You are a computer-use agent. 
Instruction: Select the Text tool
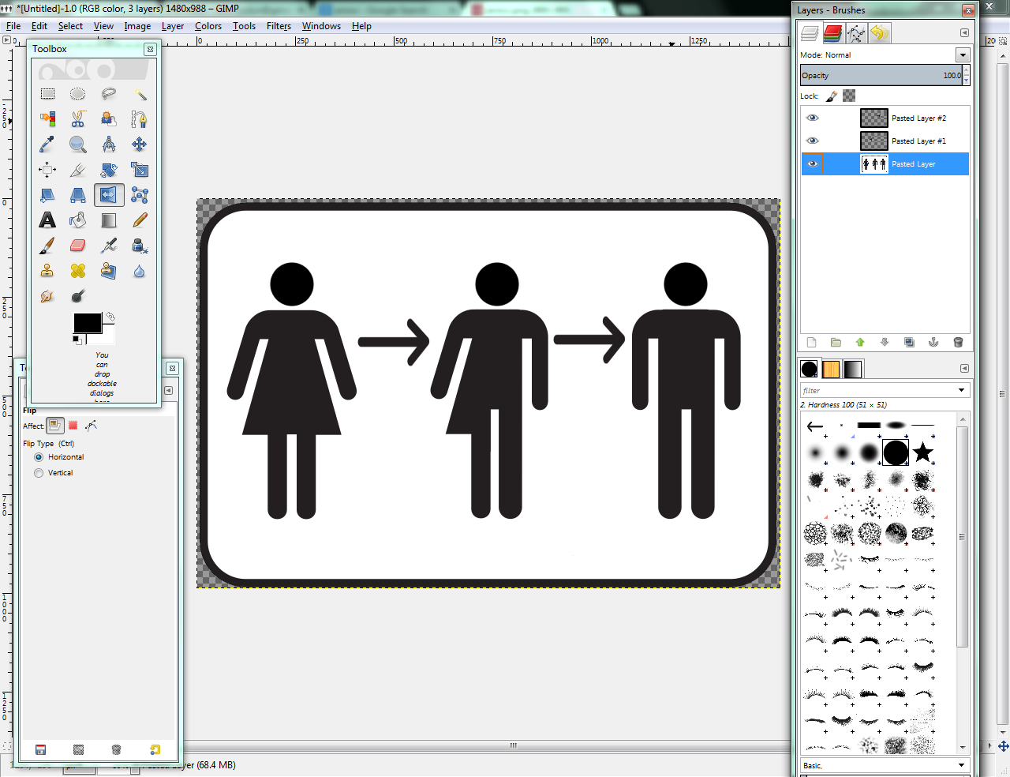47,220
